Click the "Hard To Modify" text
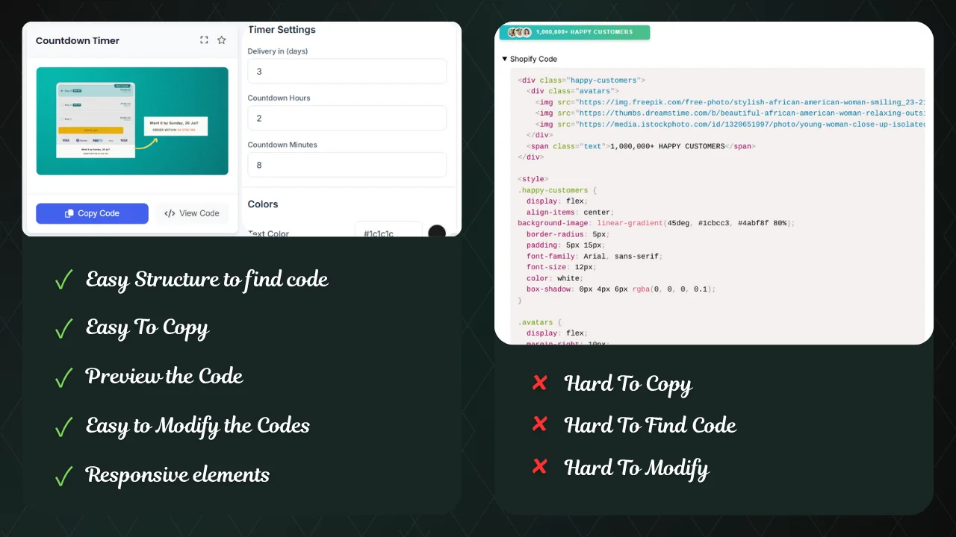Screen dimensions: 956x537 coord(637,468)
